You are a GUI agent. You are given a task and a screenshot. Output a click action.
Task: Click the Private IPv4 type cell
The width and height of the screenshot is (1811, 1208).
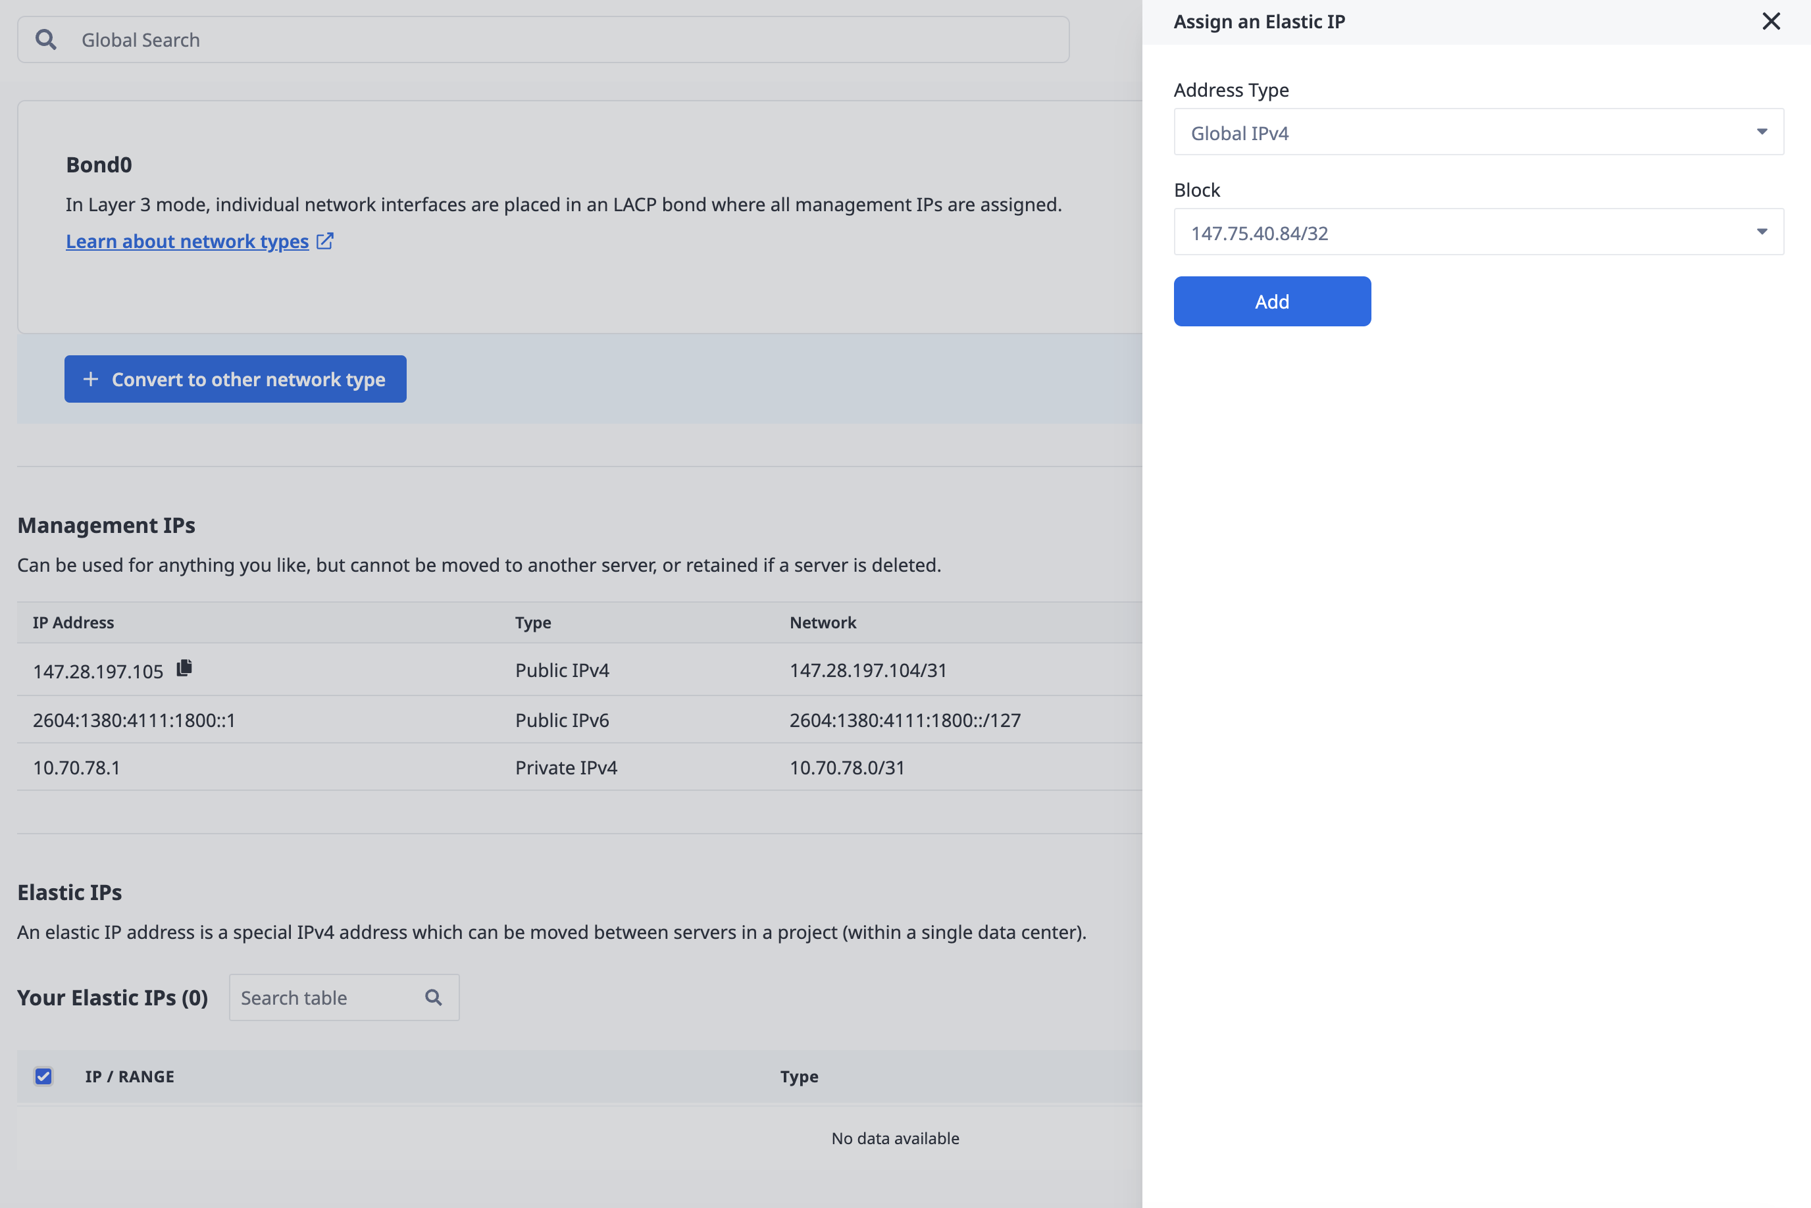566,768
